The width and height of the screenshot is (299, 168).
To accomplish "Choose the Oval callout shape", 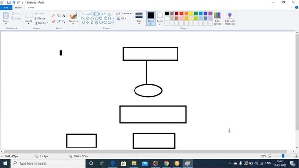I will (105, 23).
